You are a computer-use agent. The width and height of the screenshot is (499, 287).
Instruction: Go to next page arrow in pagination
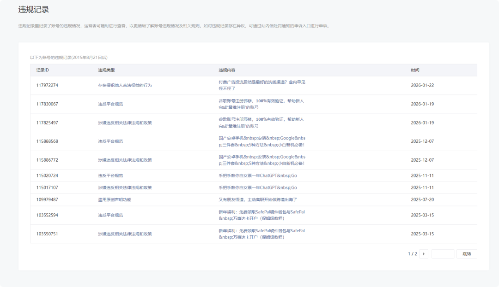tap(424, 254)
